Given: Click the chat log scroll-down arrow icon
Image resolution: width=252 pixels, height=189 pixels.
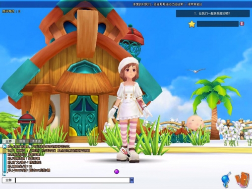Looking at the screenshot, I should tap(5, 174).
